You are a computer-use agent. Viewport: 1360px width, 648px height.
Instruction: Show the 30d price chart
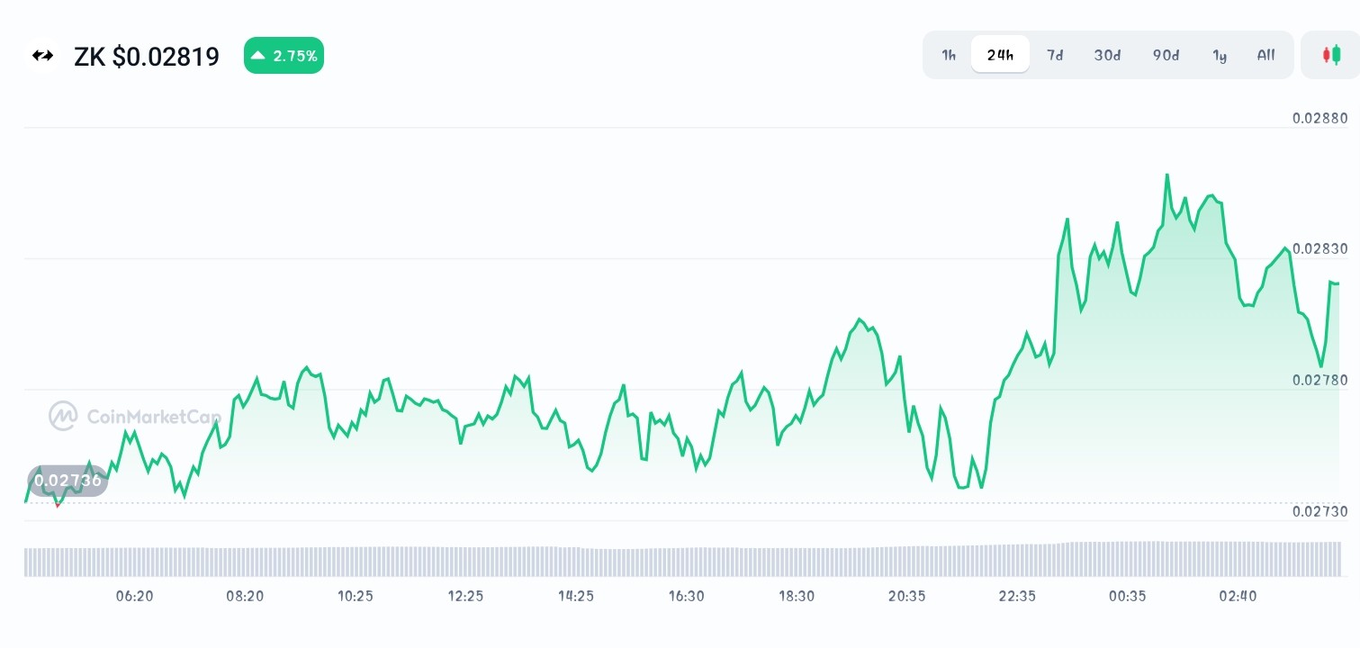1107,55
